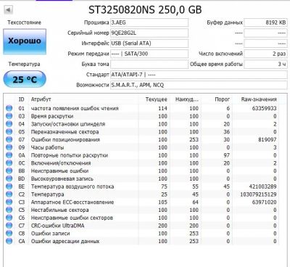The image size is (290, 267).
Task: Click the status orb for CRC-ошибки UltraDMA
Action: pos(9,226)
